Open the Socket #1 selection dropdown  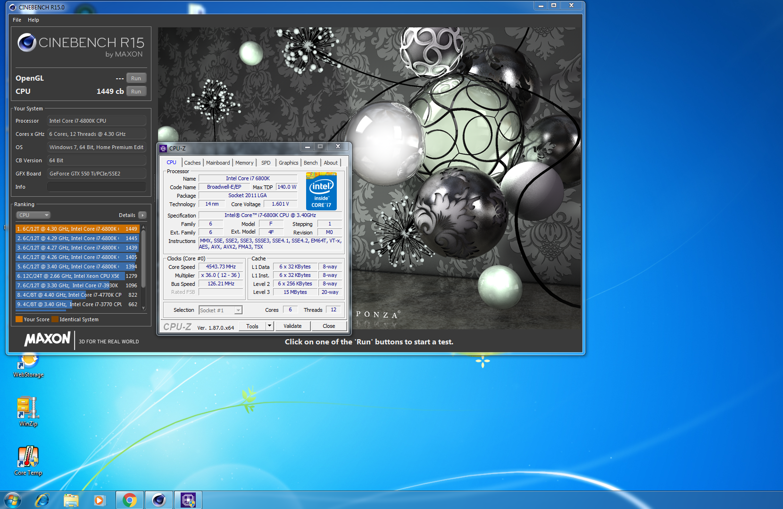click(220, 310)
